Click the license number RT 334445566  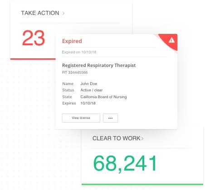coord(75,72)
